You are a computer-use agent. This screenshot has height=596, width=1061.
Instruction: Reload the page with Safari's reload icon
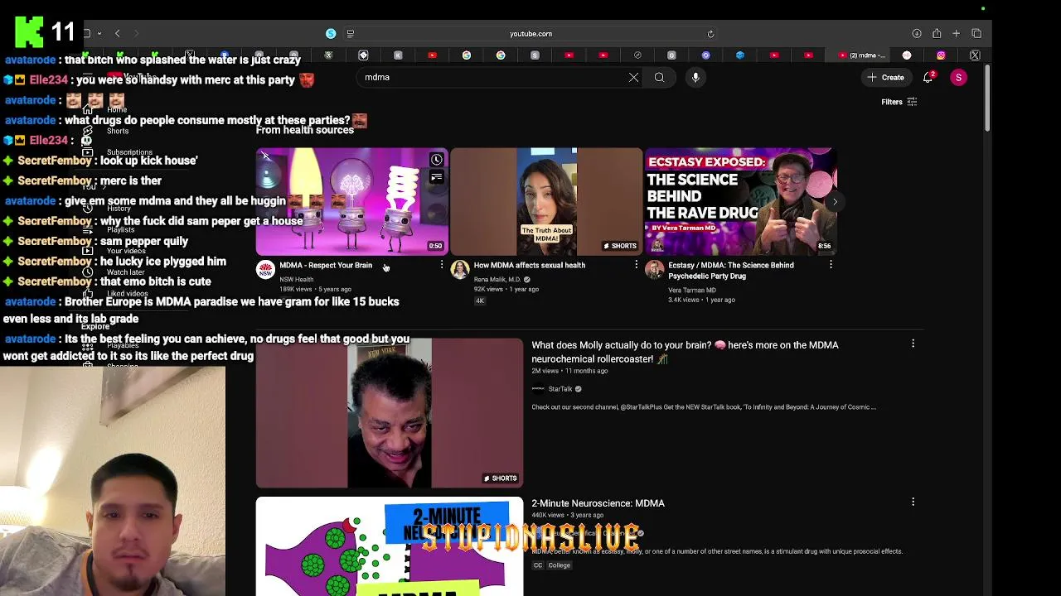click(x=710, y=34)
